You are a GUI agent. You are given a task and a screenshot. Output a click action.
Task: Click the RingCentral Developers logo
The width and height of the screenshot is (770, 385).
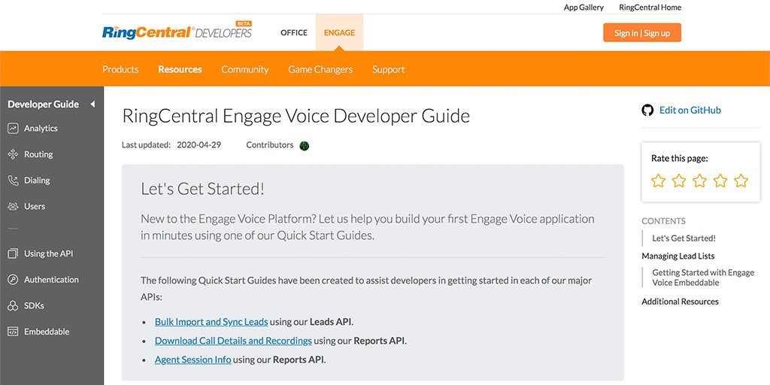click(x=177, y=31)
